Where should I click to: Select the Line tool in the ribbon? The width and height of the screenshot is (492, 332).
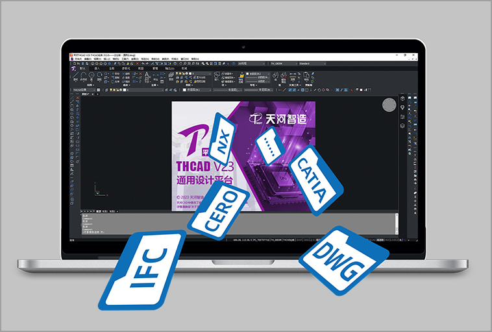tap(75, 77)
